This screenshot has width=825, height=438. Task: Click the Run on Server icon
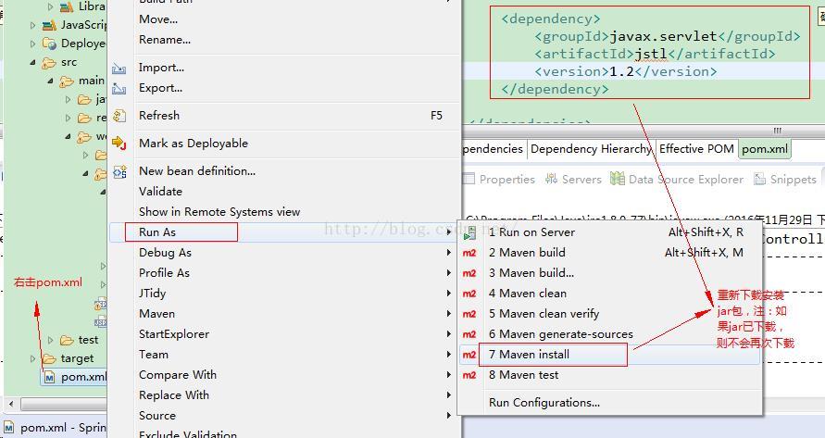(x=469, y=232)
